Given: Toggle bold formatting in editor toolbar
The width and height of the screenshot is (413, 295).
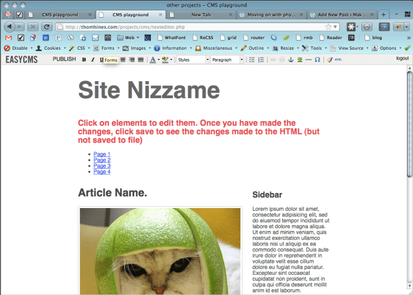Looking at the screenshot, I should pyautogui.click(x=84, y=60).
